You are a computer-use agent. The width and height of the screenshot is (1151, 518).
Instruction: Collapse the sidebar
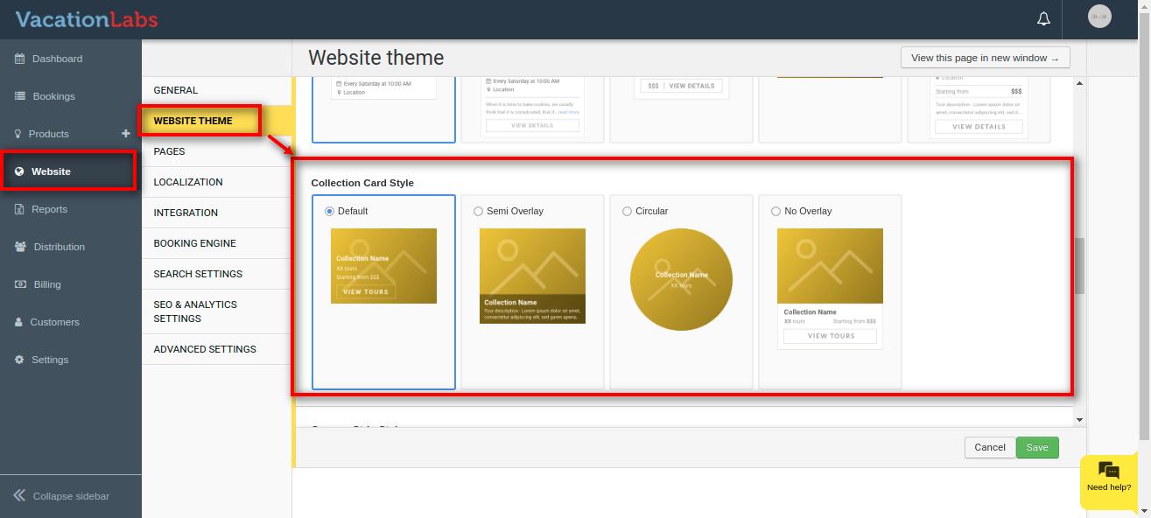(61, 496)
